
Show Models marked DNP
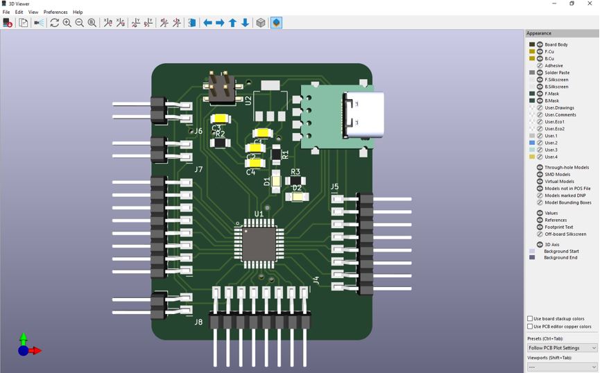540,196
